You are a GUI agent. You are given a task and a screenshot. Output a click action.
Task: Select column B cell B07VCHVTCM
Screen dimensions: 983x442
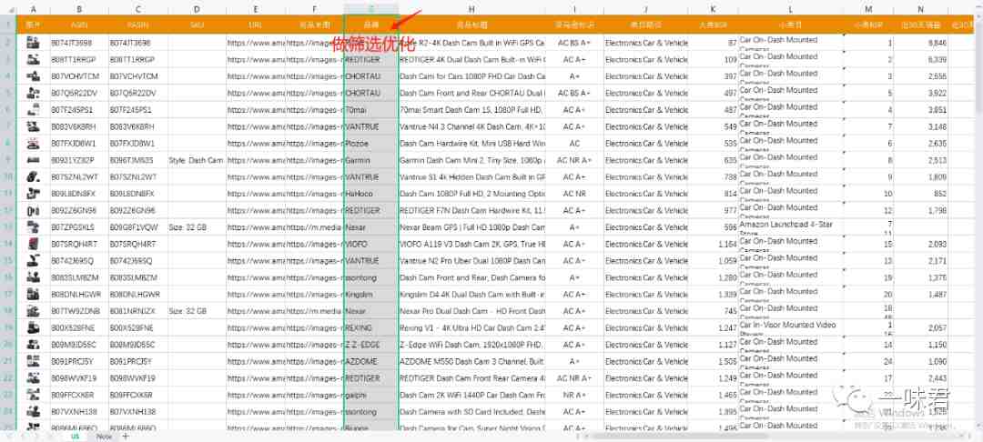click(x=79, y=76)
